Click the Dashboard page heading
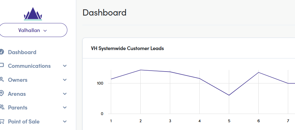The image size is (295, 130). [x=104, y=12]
